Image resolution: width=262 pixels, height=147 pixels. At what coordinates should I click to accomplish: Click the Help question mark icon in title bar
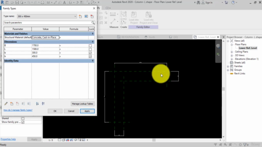click(233, 2)
